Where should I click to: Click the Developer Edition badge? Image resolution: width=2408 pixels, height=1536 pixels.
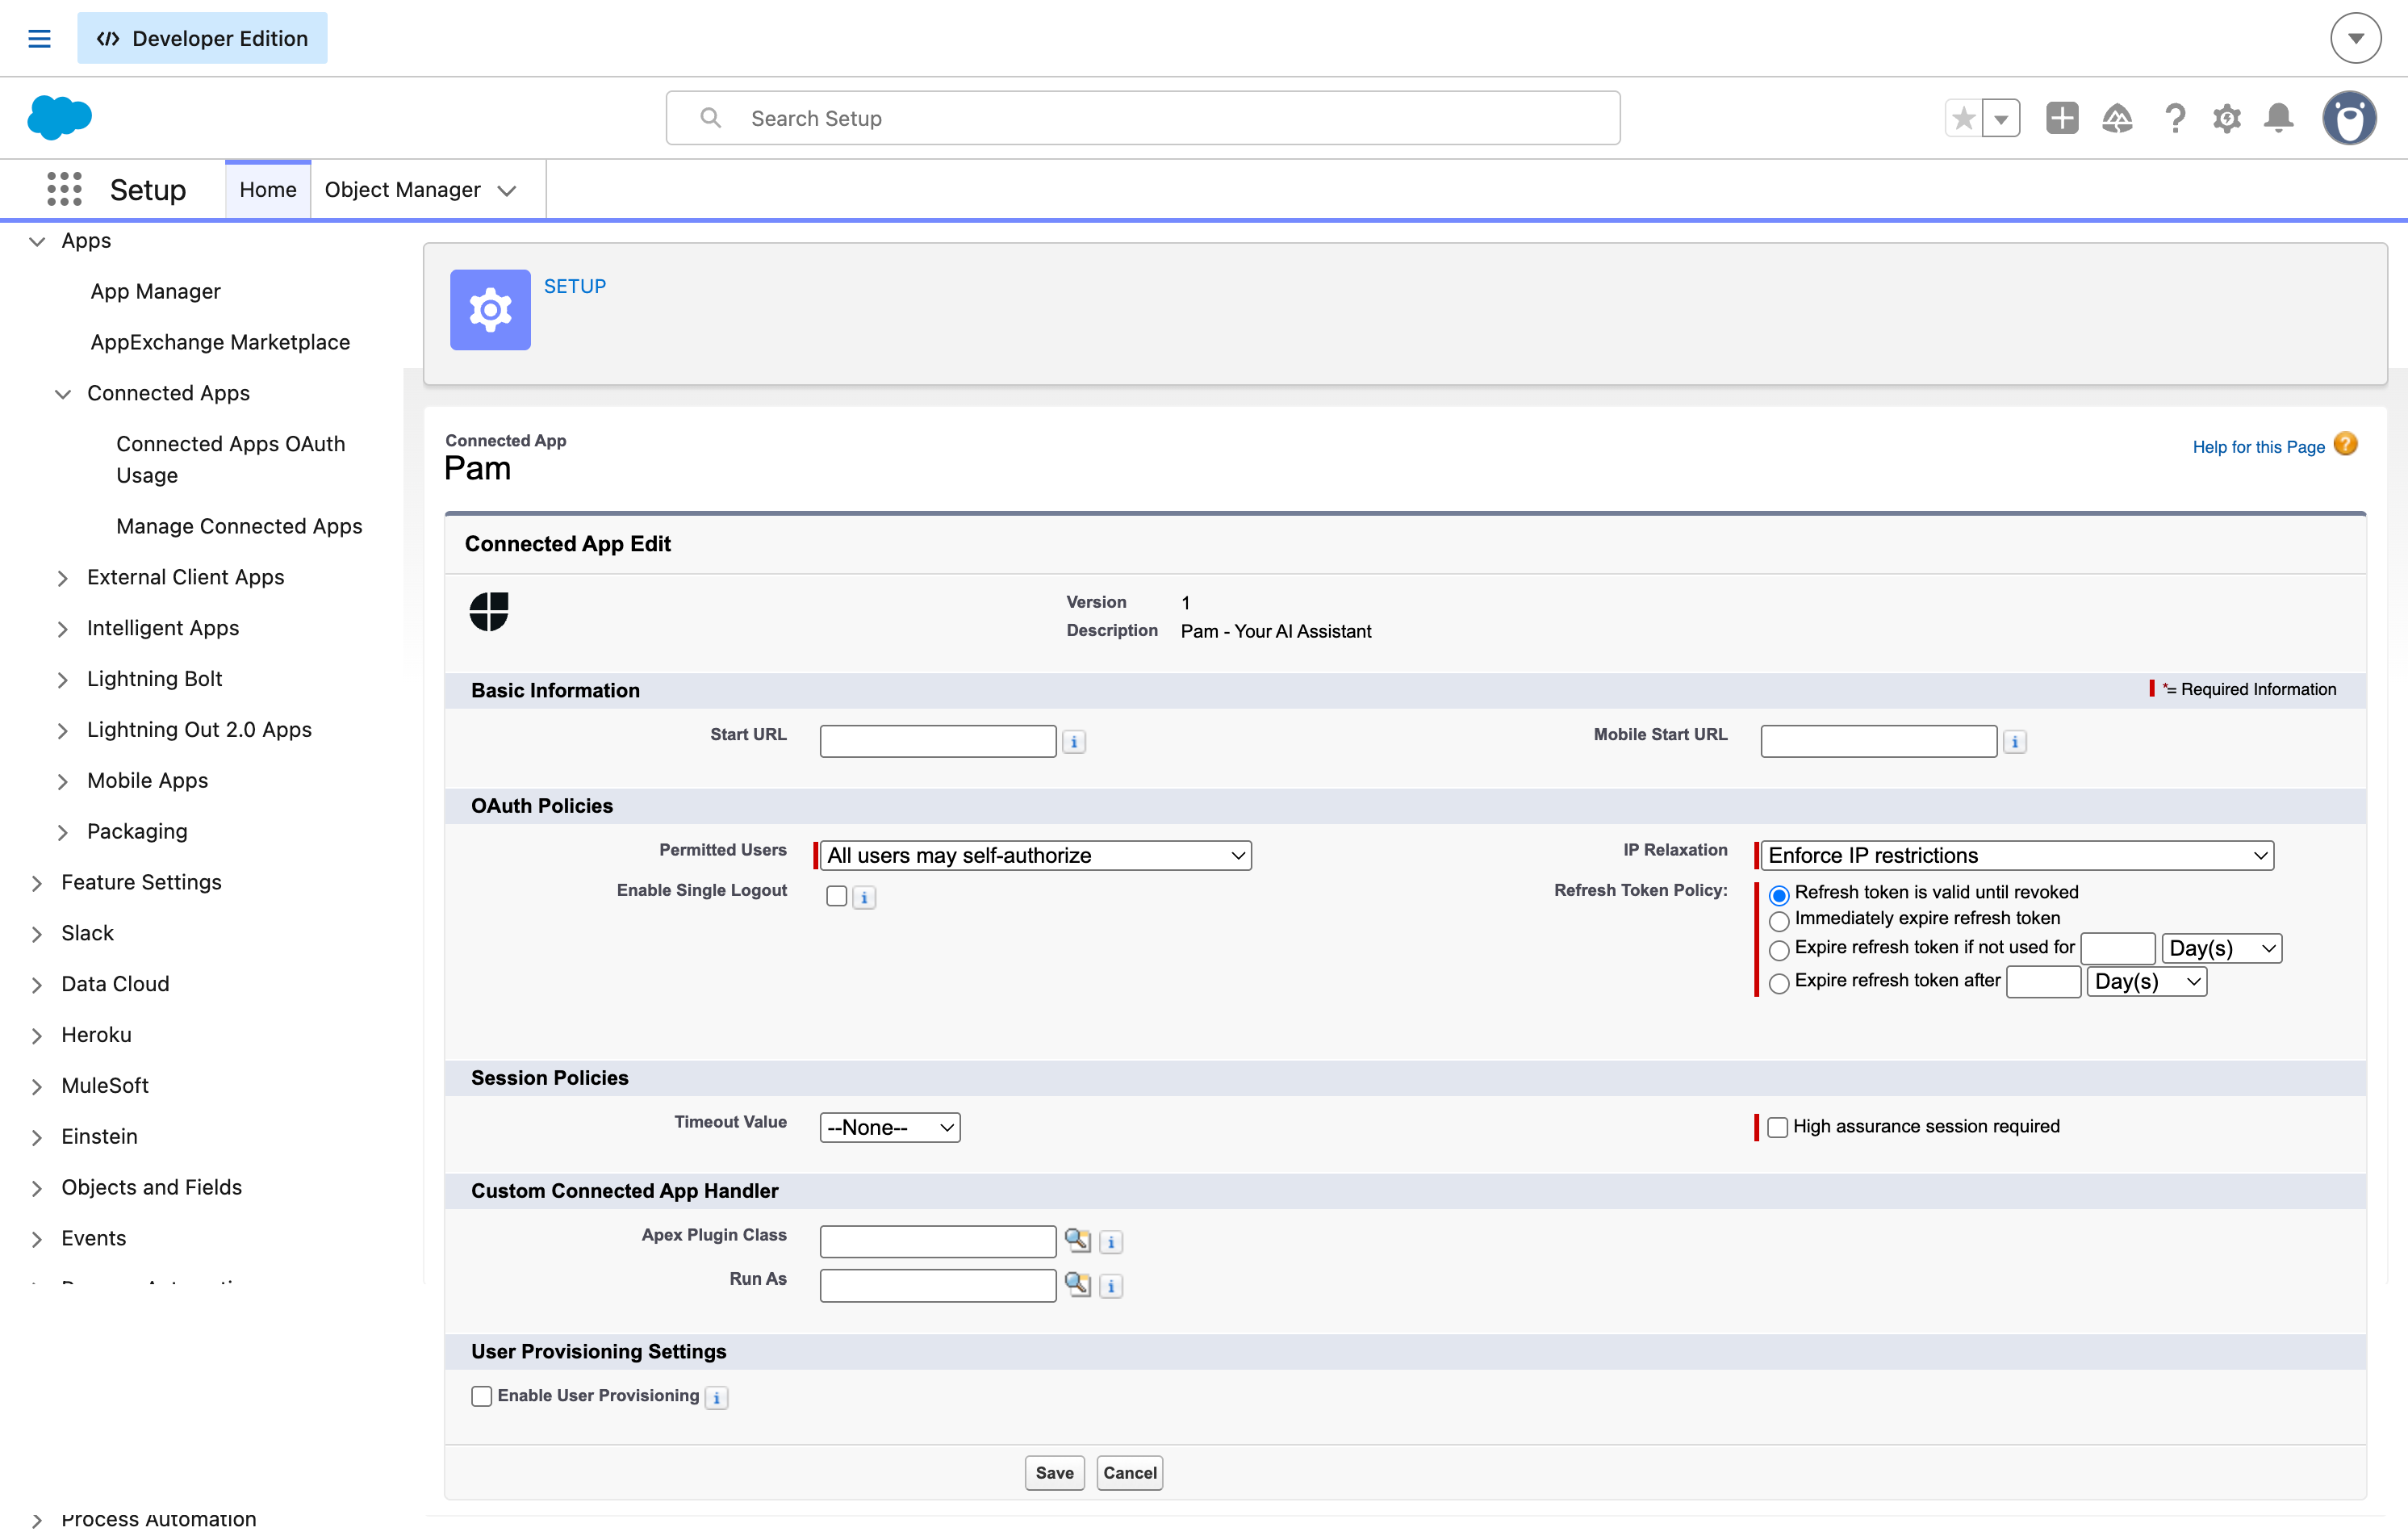pos(202,38)
